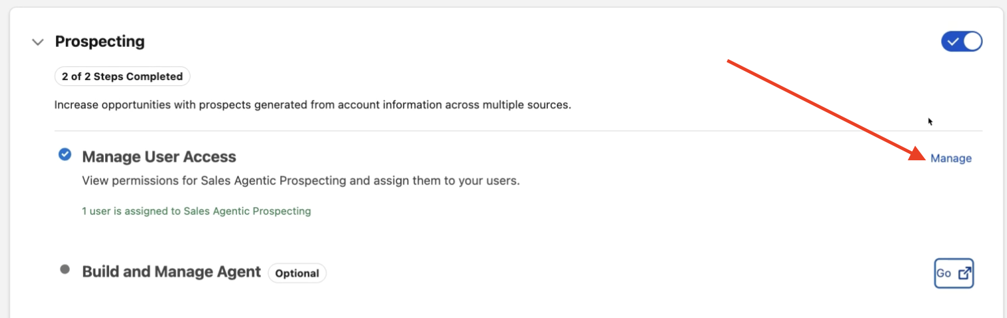The height and width of the screenshot is (318, 1007).
Task: Click the Manage User Access title
Action: point(159,157)
